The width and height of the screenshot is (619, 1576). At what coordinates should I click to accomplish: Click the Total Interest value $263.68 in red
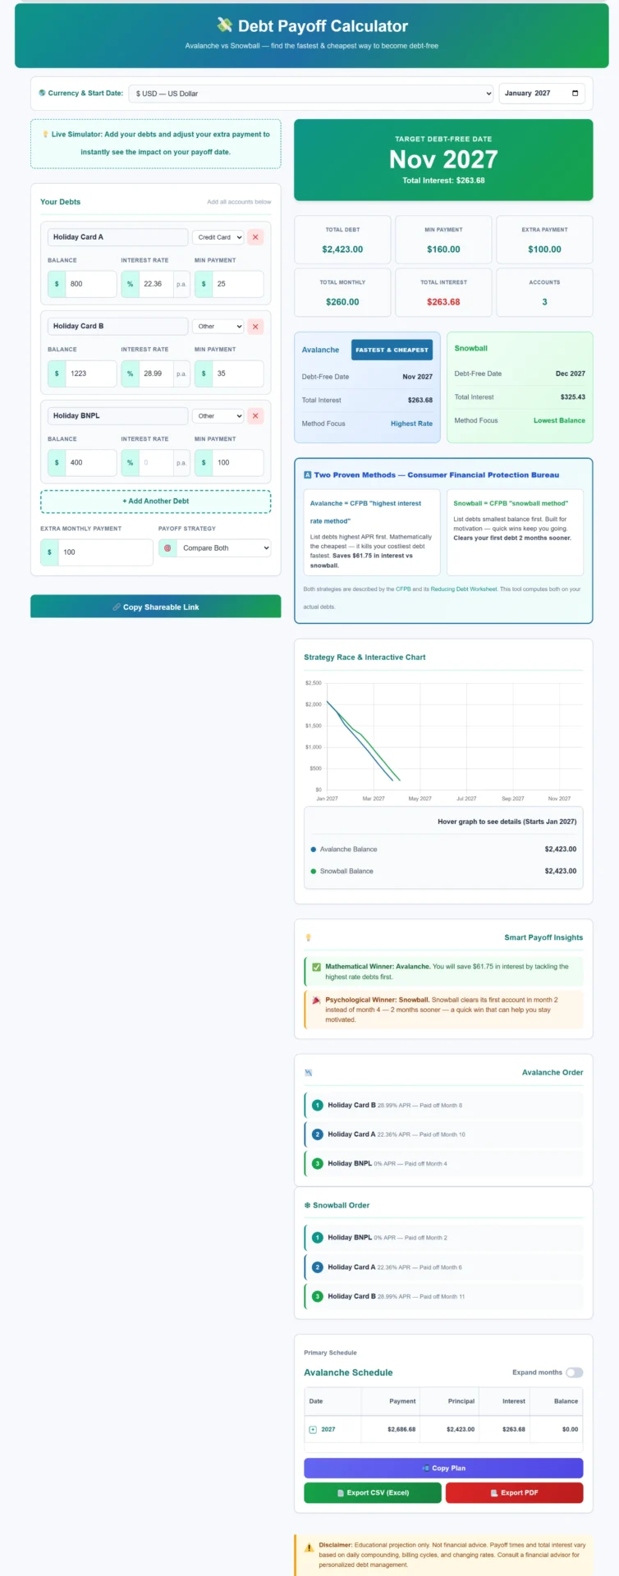(443, 302)
